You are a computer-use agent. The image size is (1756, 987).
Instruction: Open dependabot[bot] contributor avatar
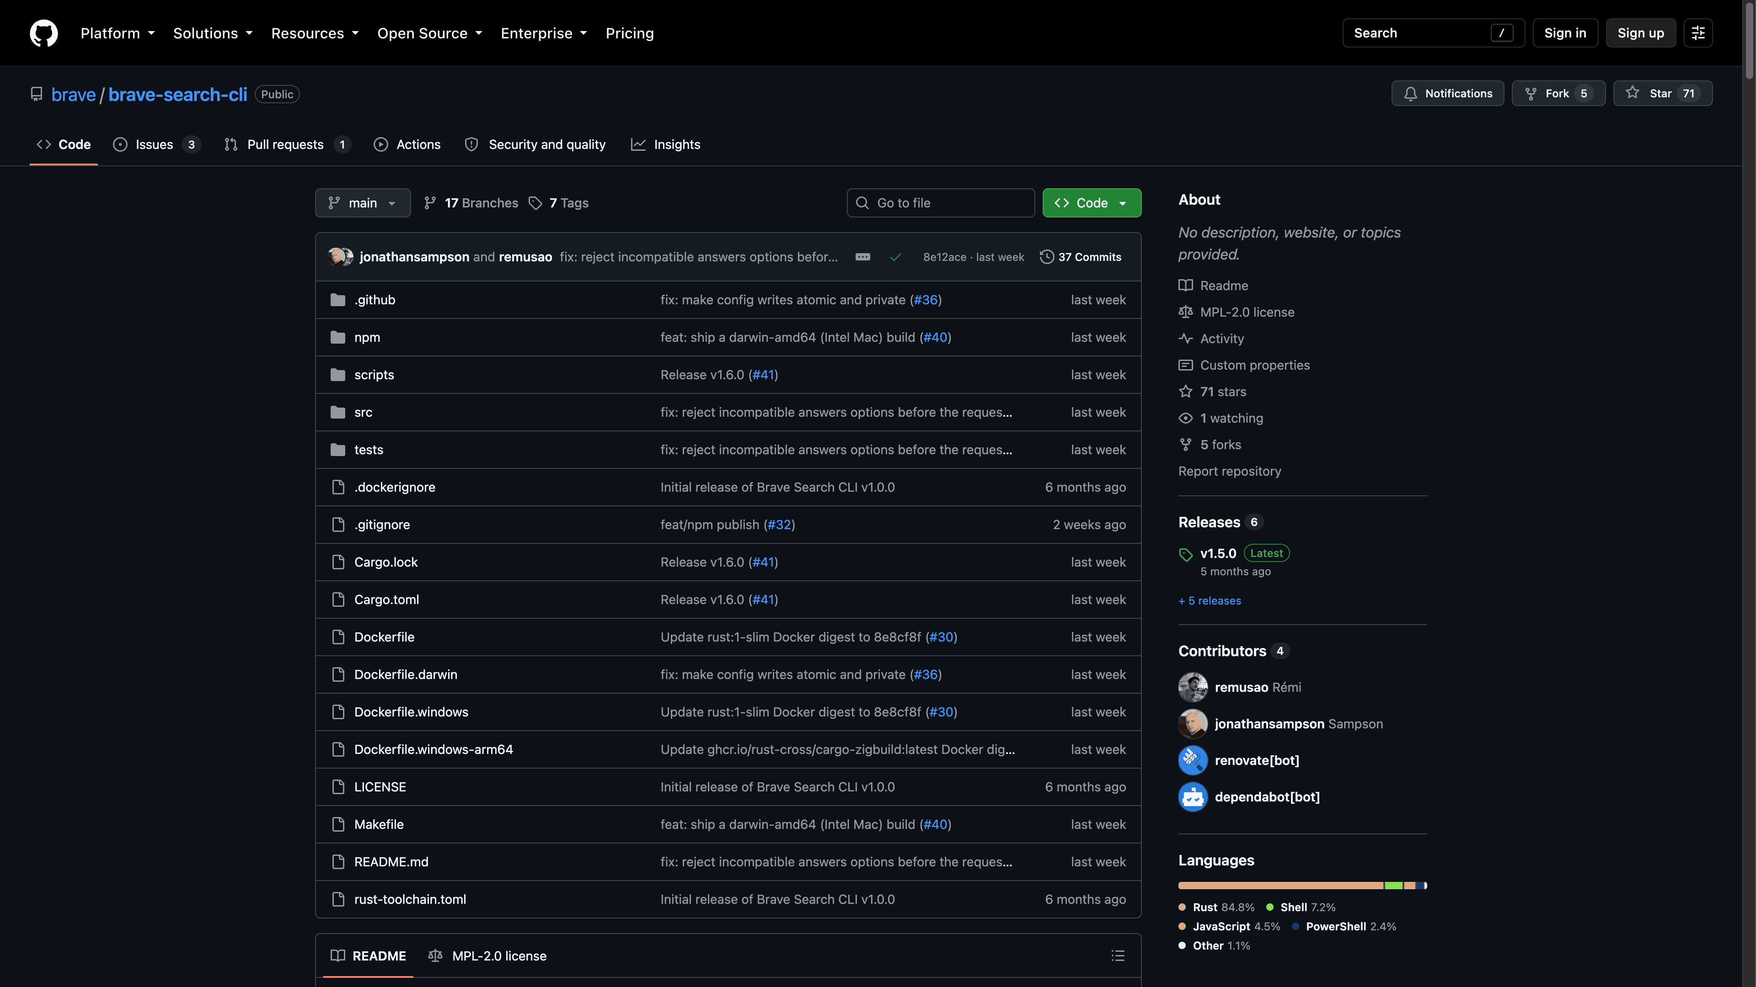1193,797
